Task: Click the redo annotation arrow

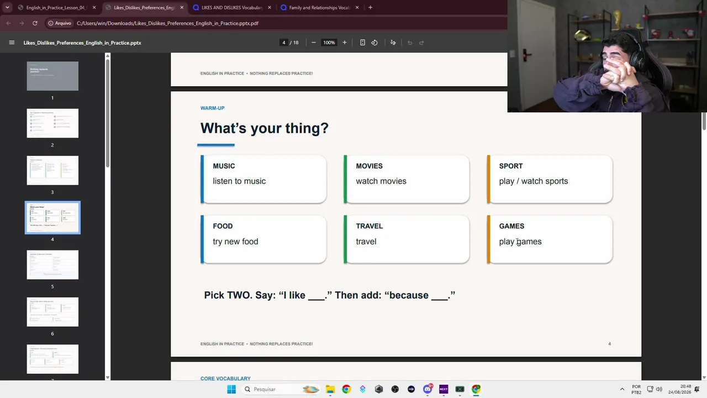Action: click(421, 43)
